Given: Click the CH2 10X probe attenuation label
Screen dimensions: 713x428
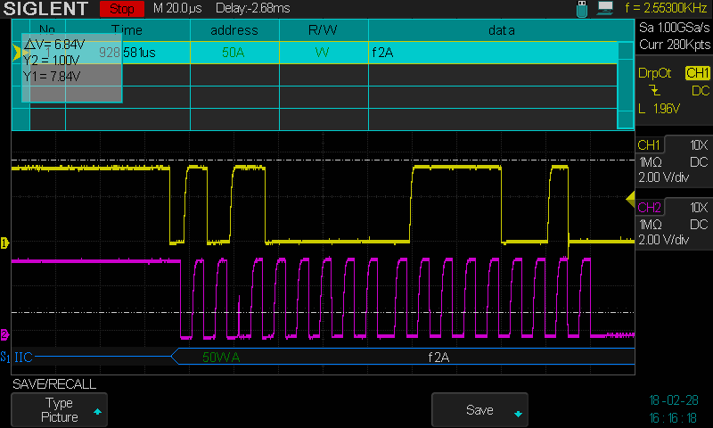Looking at the screenshot, I should 699,208.
